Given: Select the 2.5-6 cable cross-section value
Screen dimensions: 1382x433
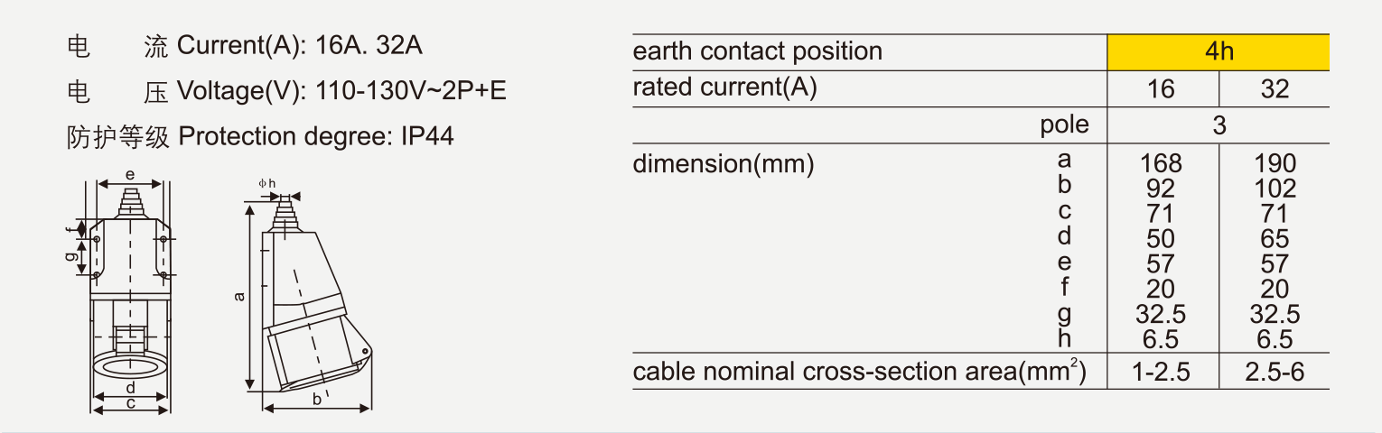Looking at the screenshot, I should point(1275,372).
